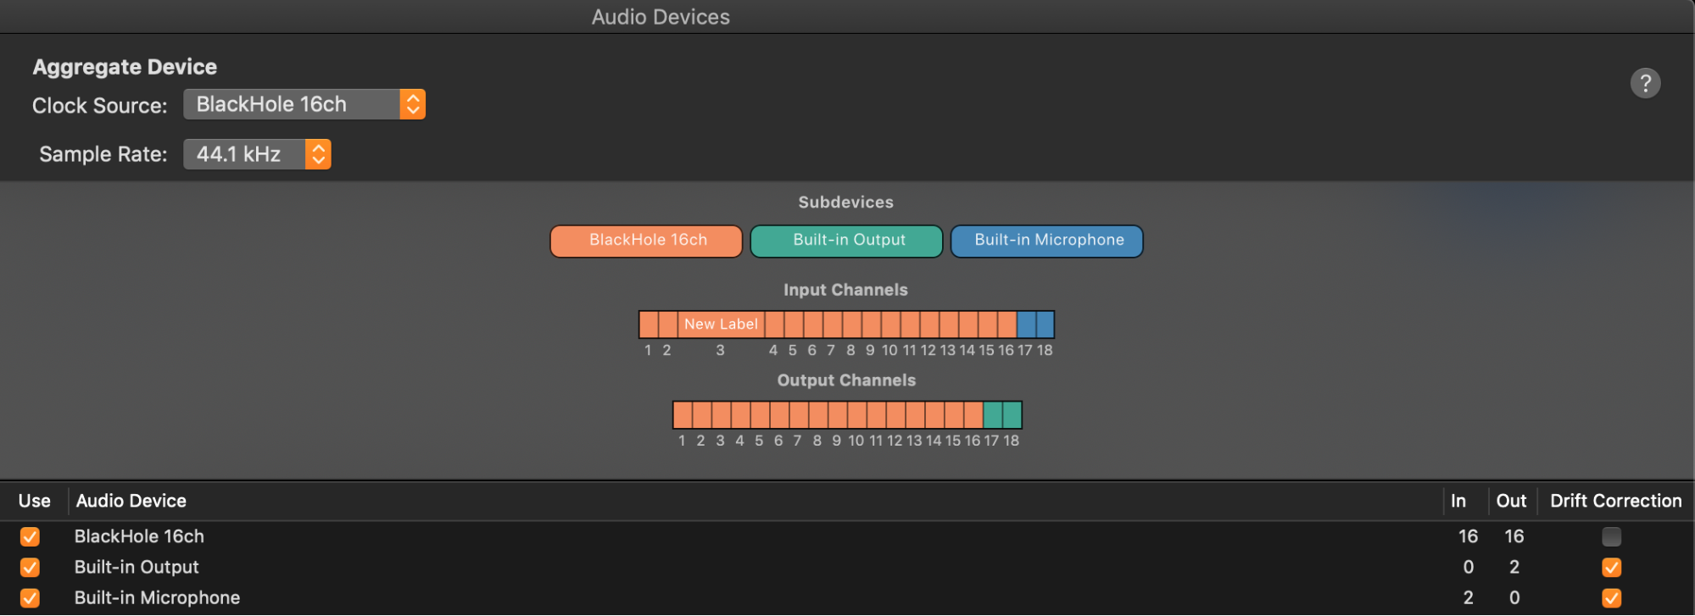Click the In column header
Image resolution: width=1695 pixels, height=616 pixels.
[x=1458, y=501]
